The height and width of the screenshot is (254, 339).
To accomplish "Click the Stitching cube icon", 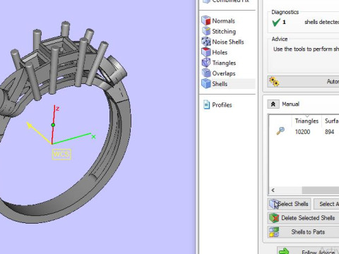I will [x=206, y=31].
